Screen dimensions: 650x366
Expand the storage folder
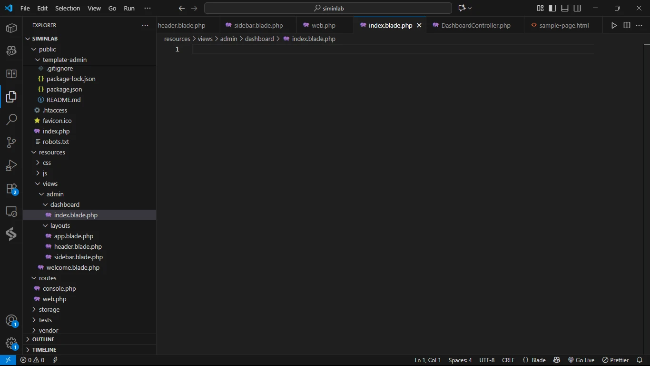(x=49, y=309)
